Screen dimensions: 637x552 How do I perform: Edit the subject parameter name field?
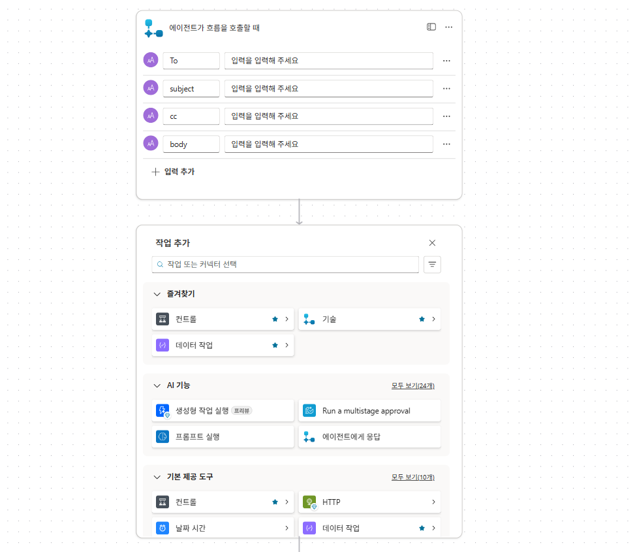(191, 89)
